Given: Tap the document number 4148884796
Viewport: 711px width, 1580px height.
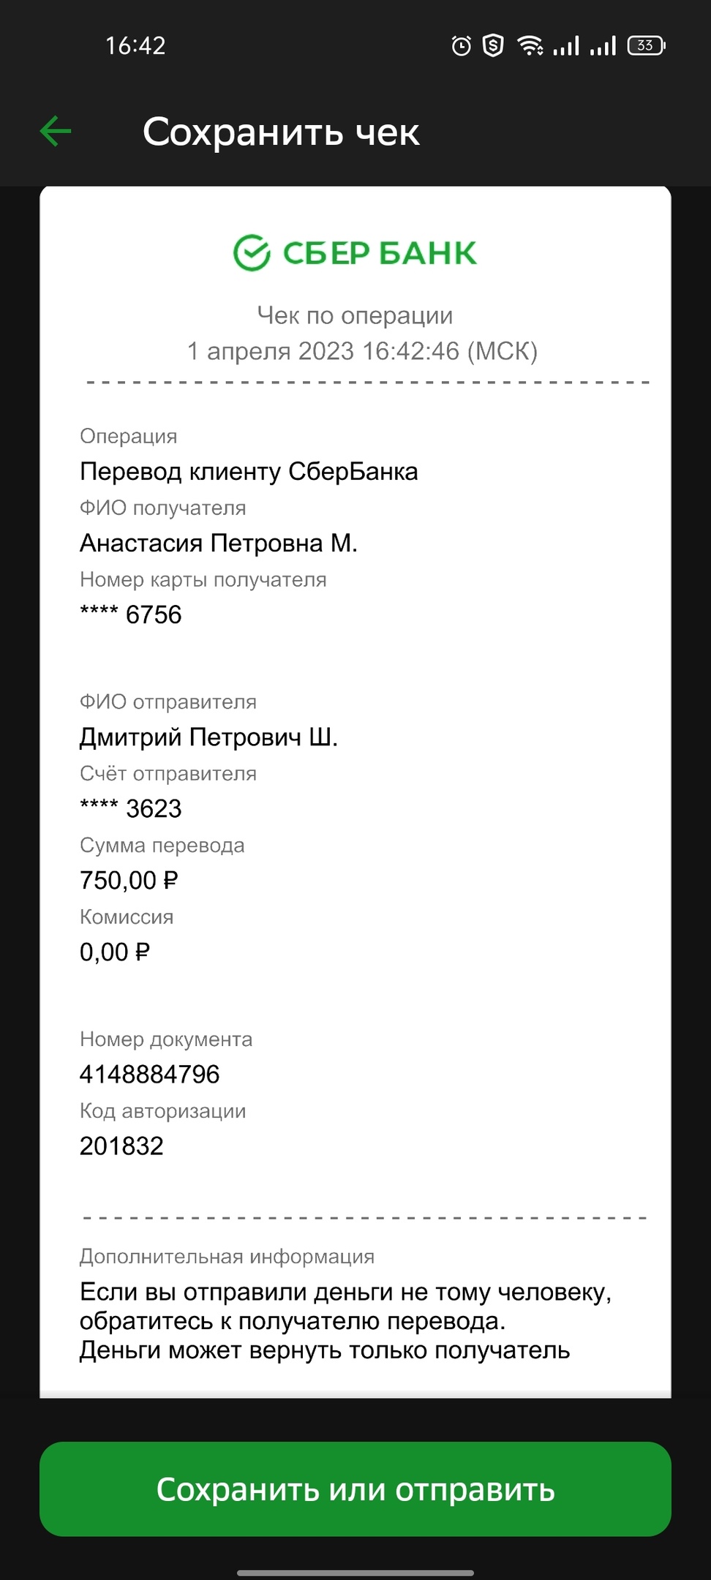Looking at the screenshot, I should click(150, 1074).
